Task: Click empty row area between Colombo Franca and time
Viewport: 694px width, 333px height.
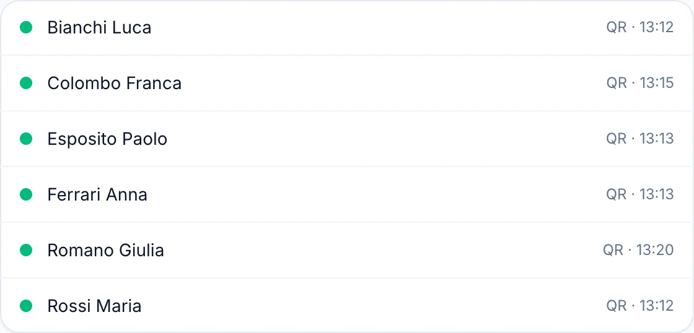Action: click(x=393, y=83)
